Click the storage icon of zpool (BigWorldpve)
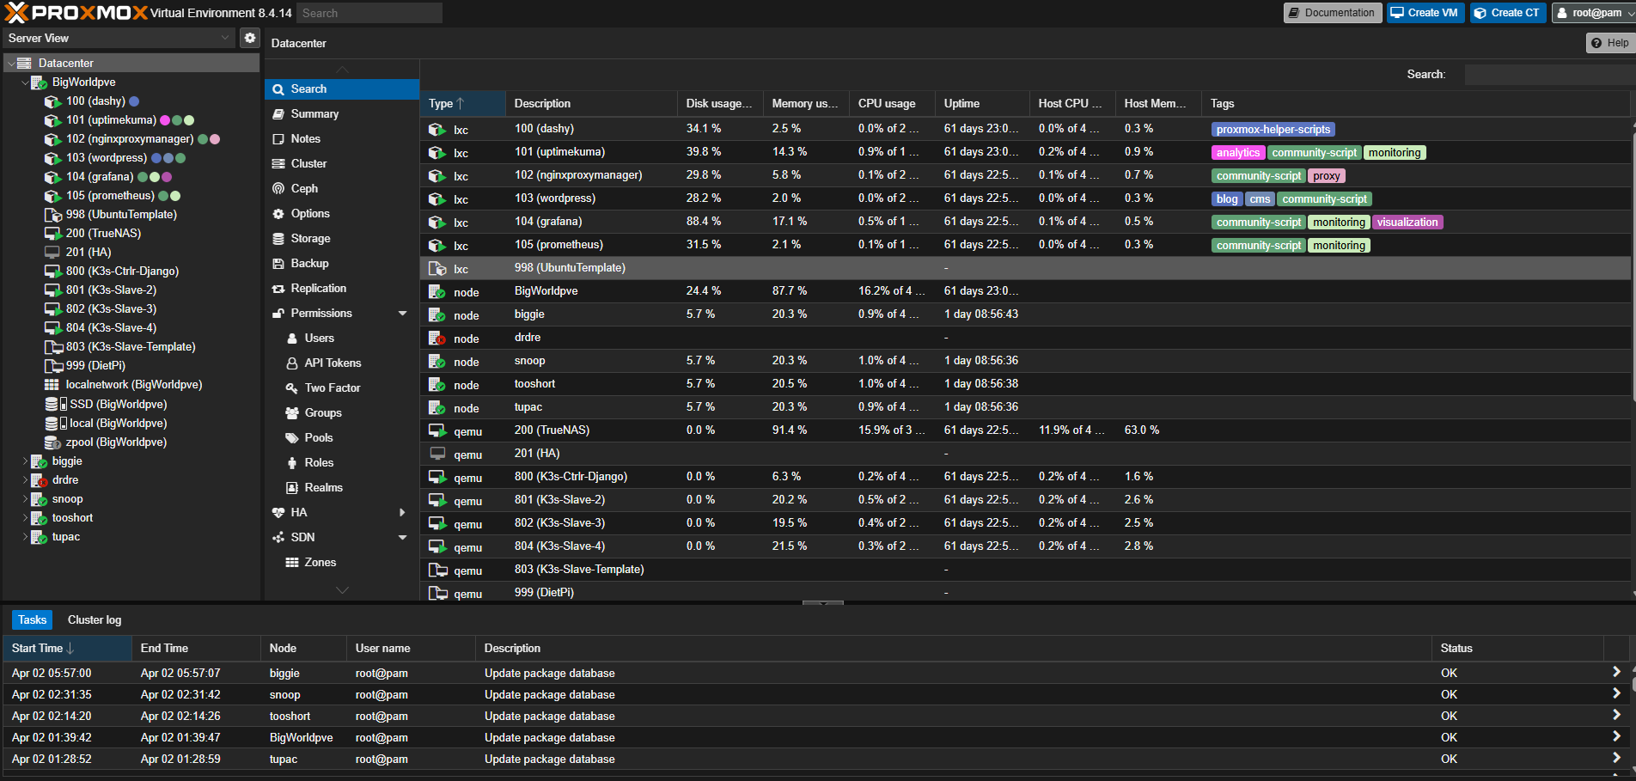 pos(52,442)
